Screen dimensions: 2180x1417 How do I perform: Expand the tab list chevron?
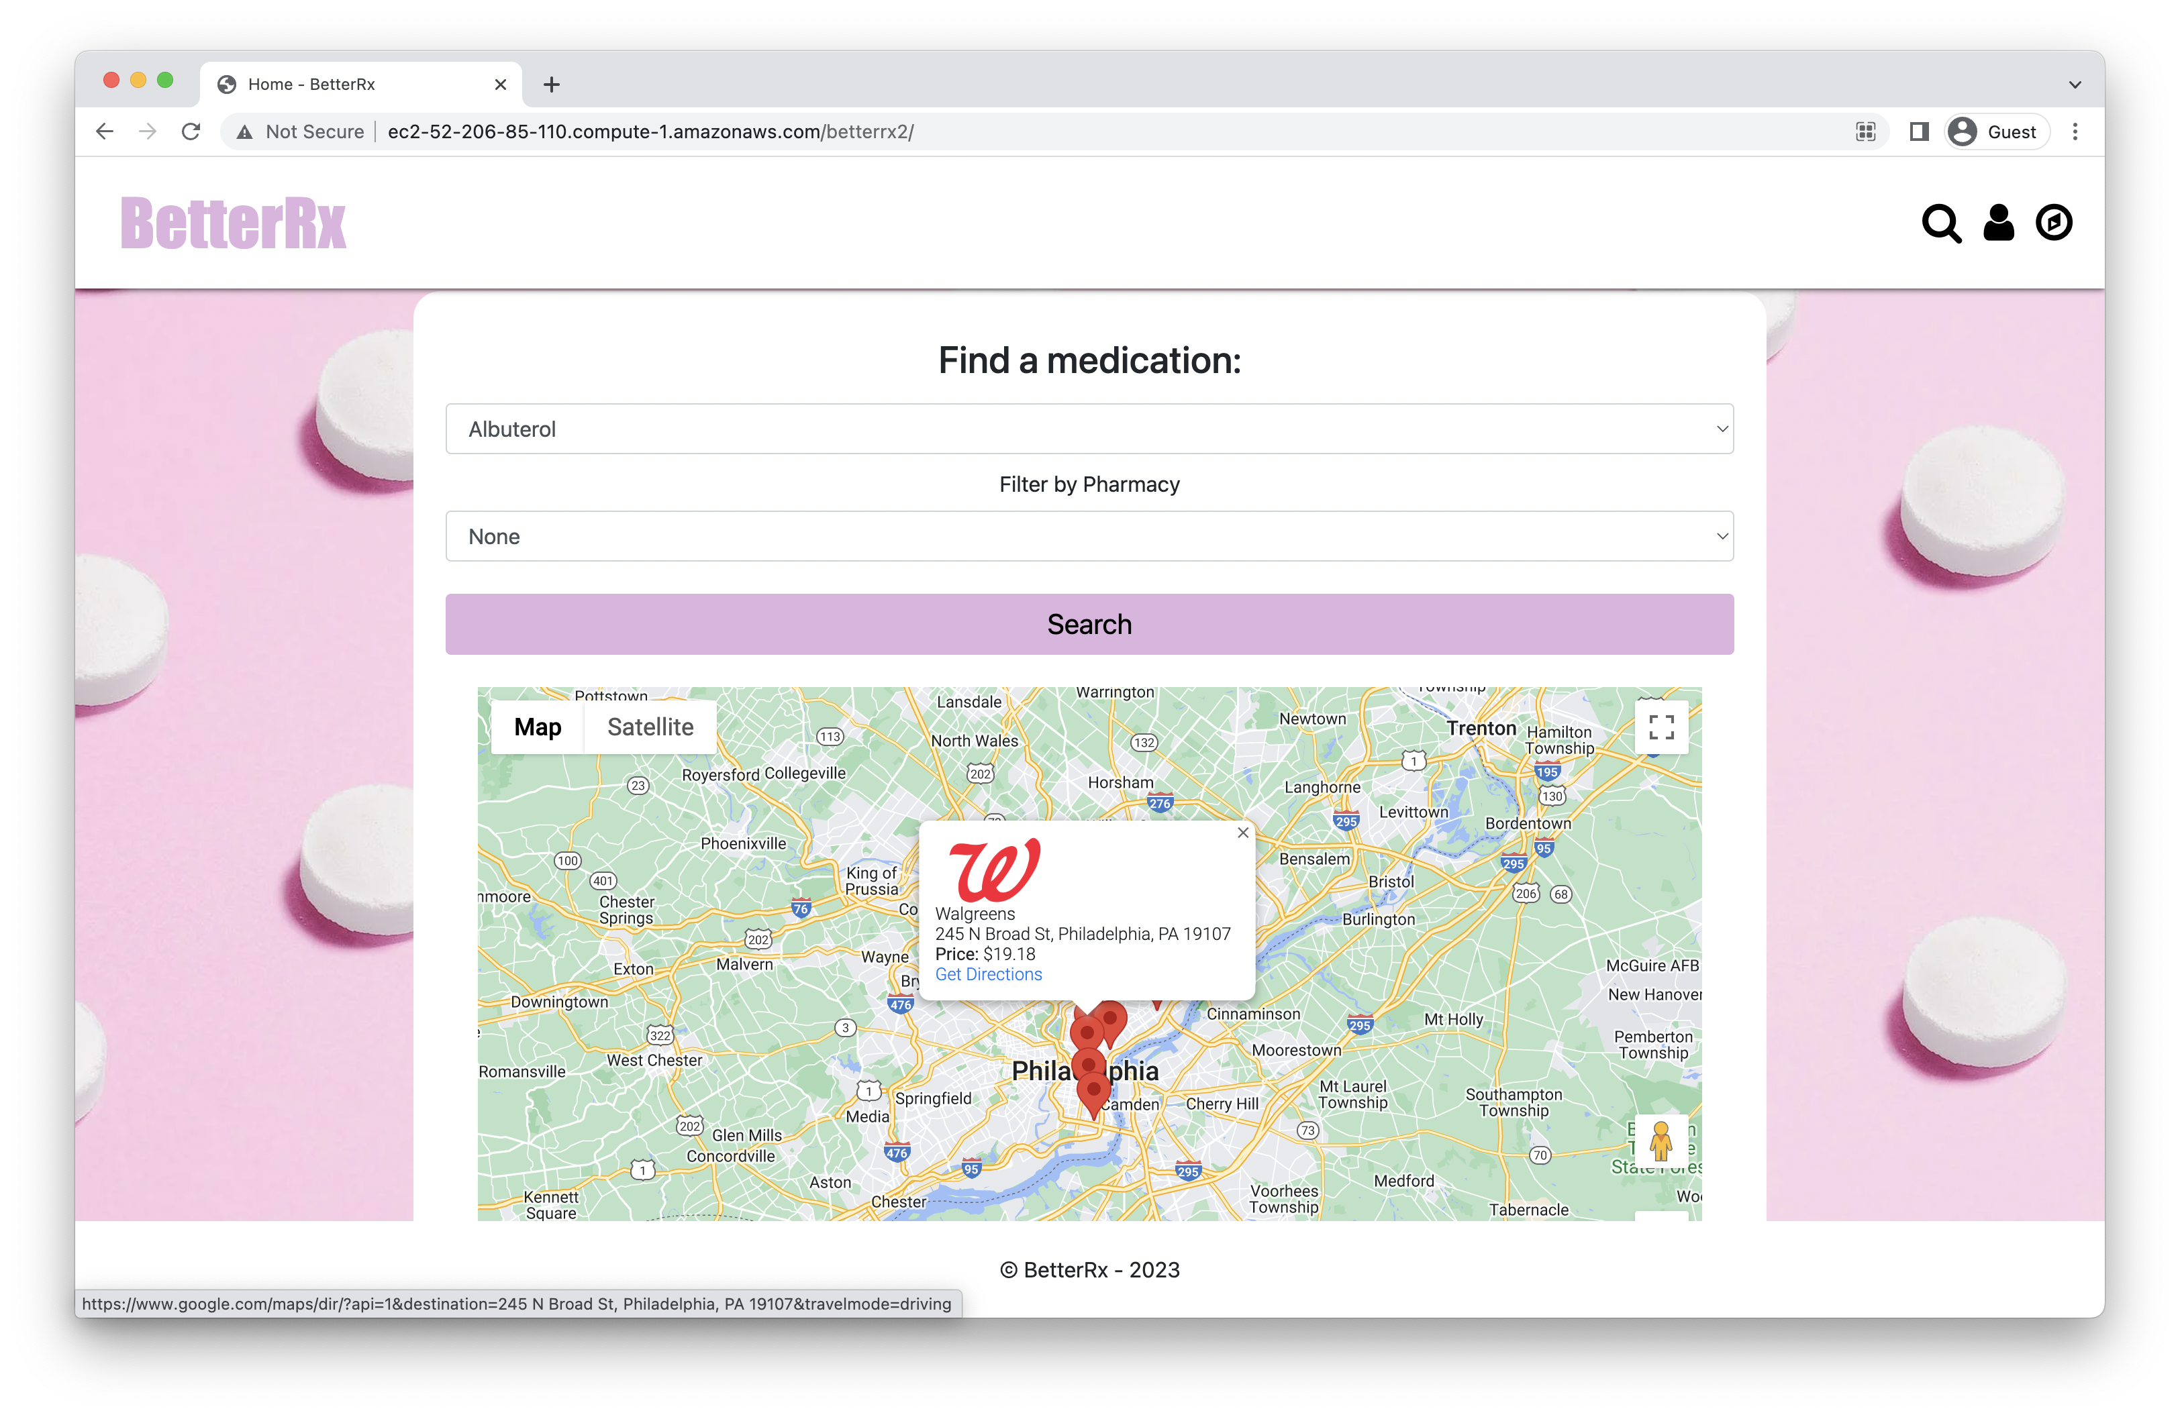pos(2075,85)
